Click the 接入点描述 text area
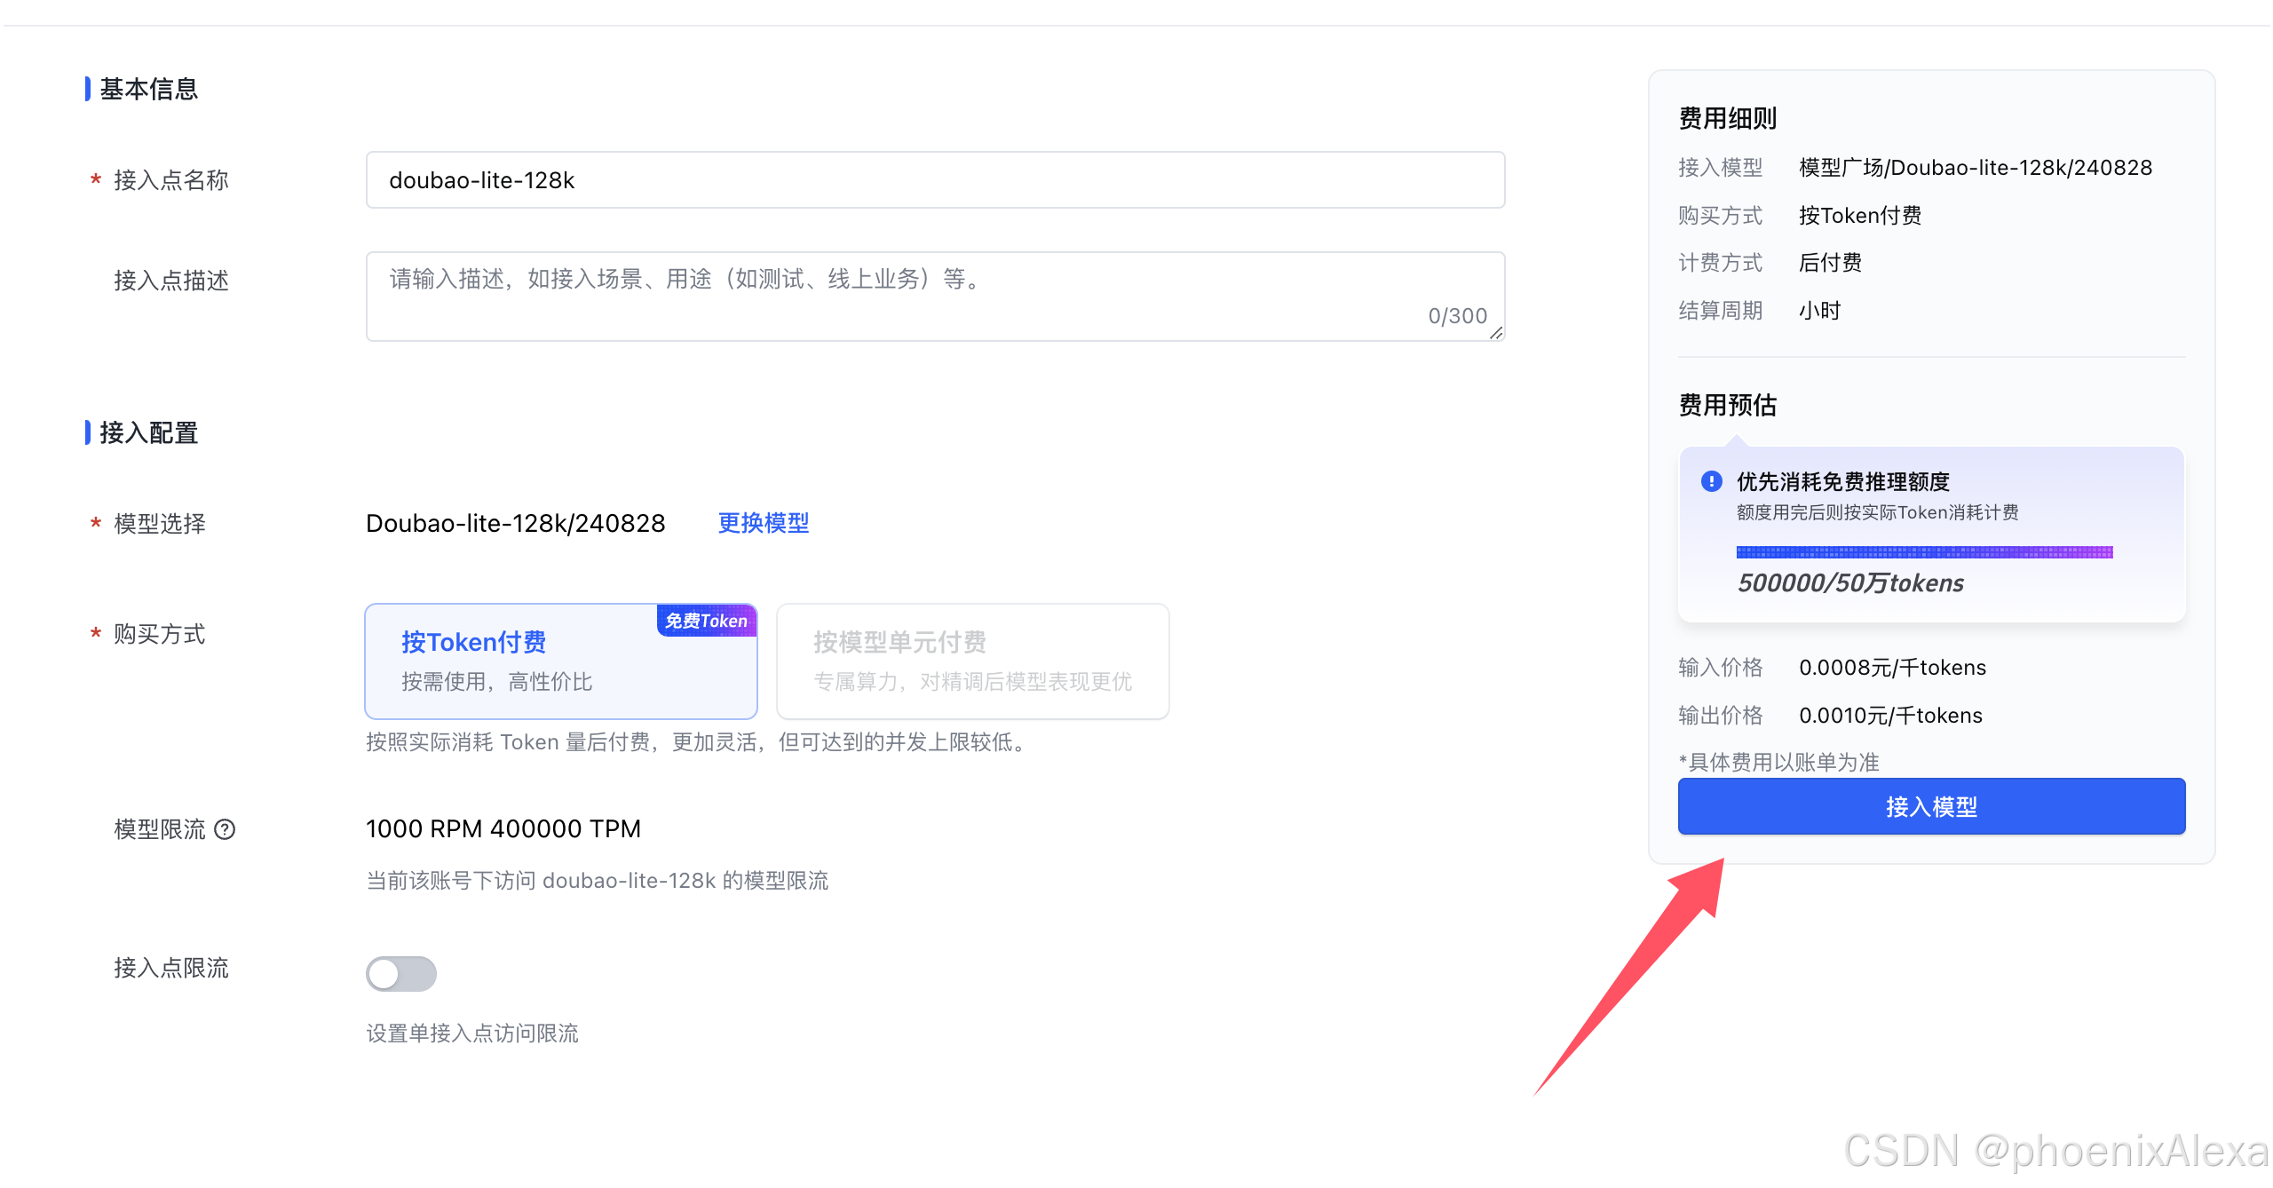 point(888,297)
